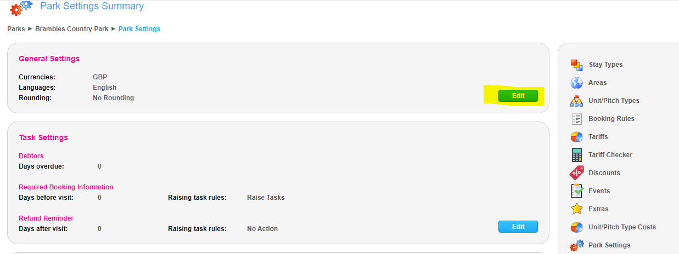Click the Stay Types icon
This screenshot has width=679, height=254.
pos(576,65)
